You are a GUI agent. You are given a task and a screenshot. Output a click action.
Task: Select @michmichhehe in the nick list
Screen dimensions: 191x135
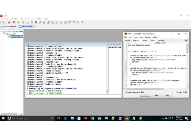[115, 48]
